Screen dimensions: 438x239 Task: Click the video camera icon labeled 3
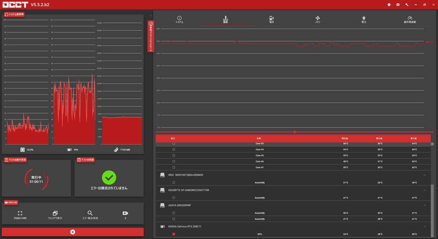click(125, 213)
